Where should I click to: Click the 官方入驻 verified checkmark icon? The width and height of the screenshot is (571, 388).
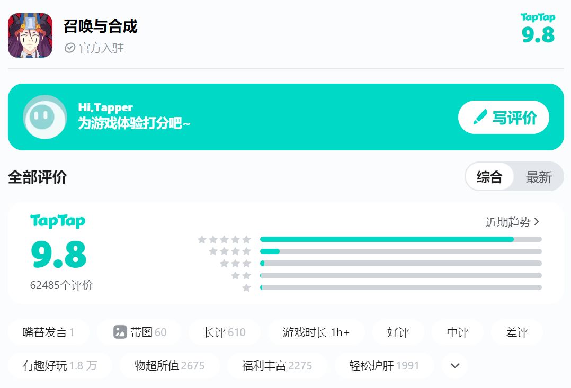pyautogui.click(x=70, y=48)
